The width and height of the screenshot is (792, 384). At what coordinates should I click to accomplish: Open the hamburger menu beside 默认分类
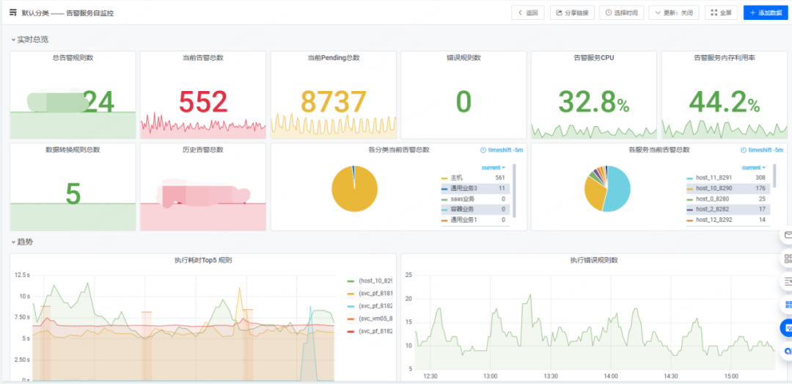coord(13,12)
